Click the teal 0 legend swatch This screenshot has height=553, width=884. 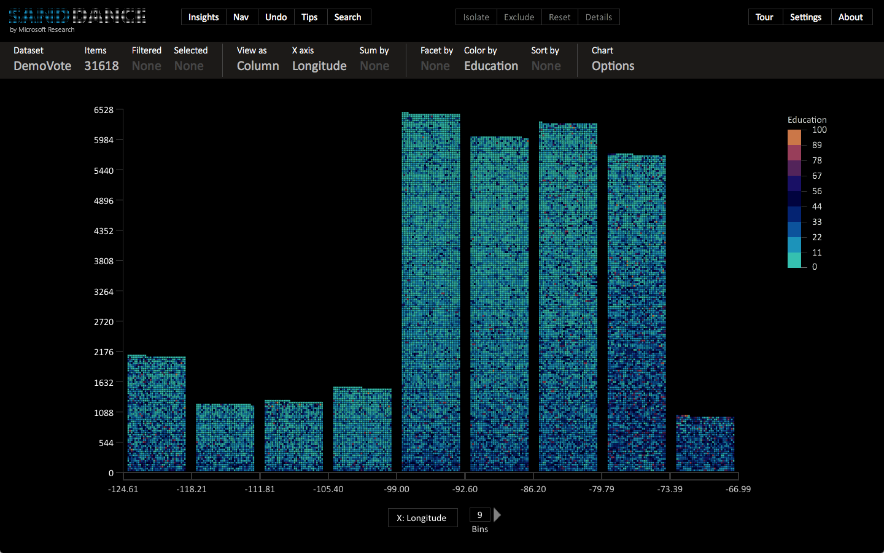click(x=794, y=261)
